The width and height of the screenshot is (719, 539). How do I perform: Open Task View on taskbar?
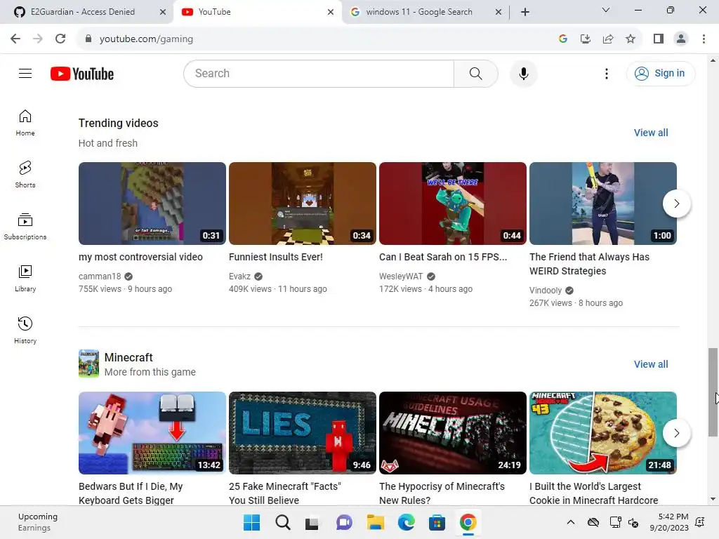pyautogui.click(x=312, y=522)
